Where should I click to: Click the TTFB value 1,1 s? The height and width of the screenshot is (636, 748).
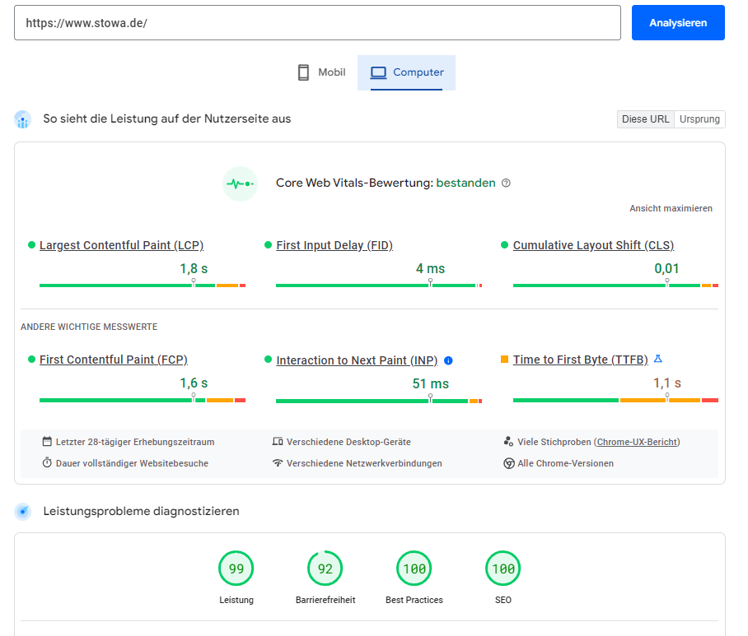[x=667, y=383]
